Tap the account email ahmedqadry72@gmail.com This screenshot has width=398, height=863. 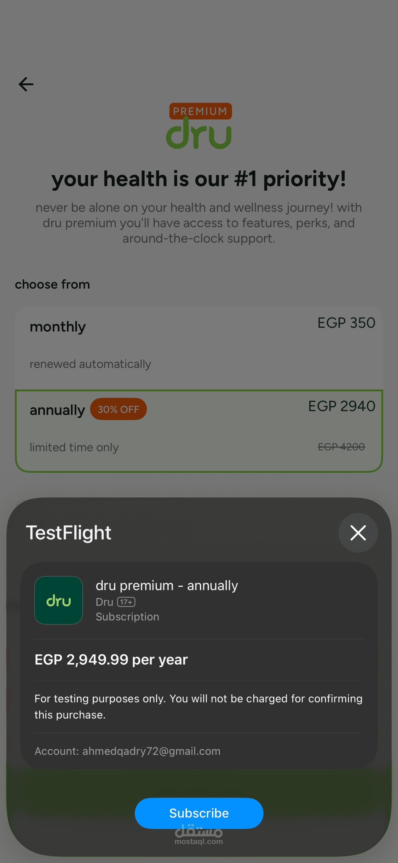pos(151,751)
